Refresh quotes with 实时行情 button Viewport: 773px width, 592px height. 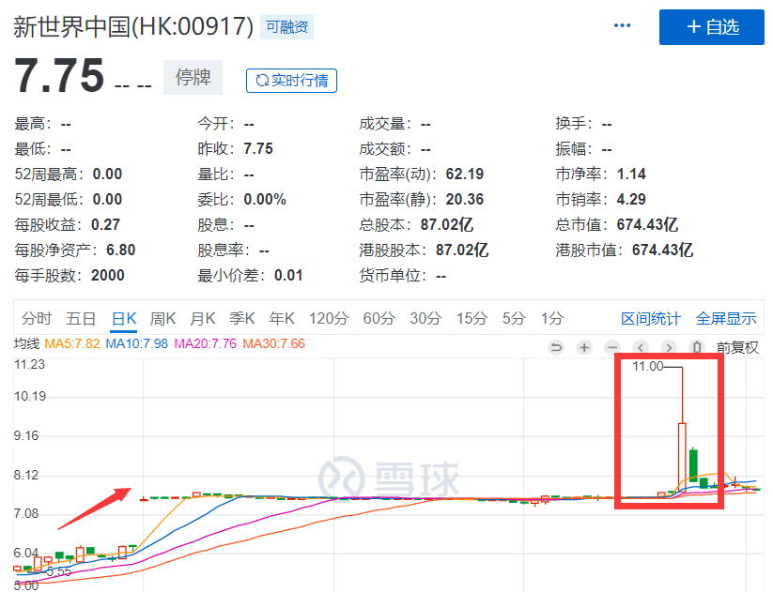pos(291,81)
